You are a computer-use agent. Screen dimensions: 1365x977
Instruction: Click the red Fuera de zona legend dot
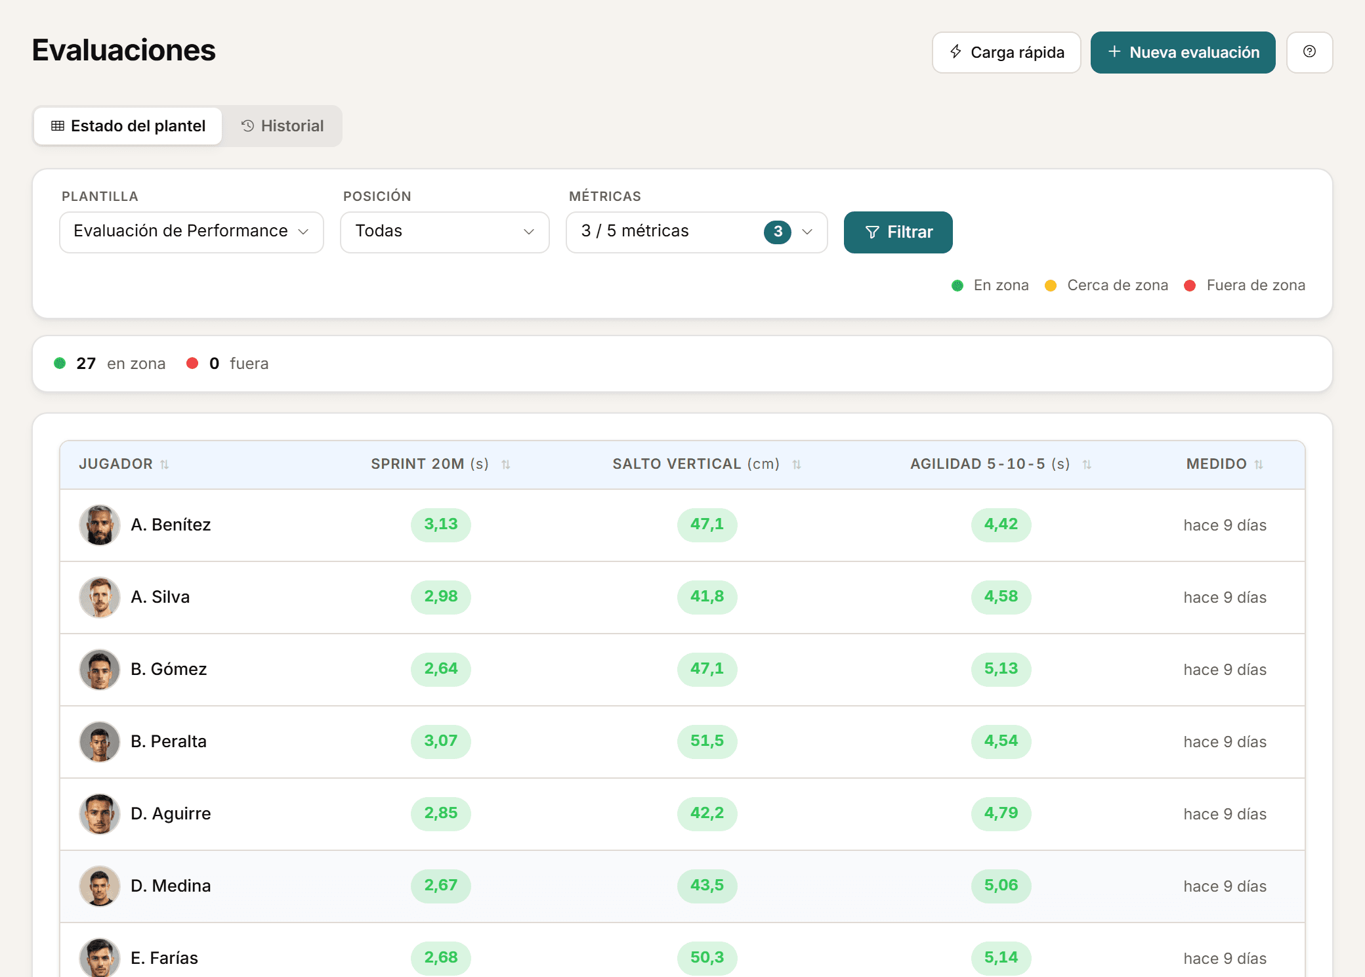(1190, 286)
